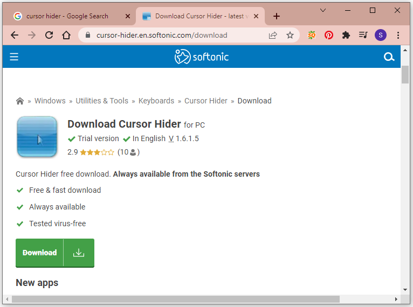Image resolution: width=413 pixels, height=307 pixels.
Task: Click the padlock site info icon
Action: coord(88,35)
